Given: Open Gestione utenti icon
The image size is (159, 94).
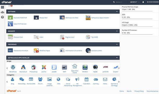Looking at the screenshot, I should 88,50.
